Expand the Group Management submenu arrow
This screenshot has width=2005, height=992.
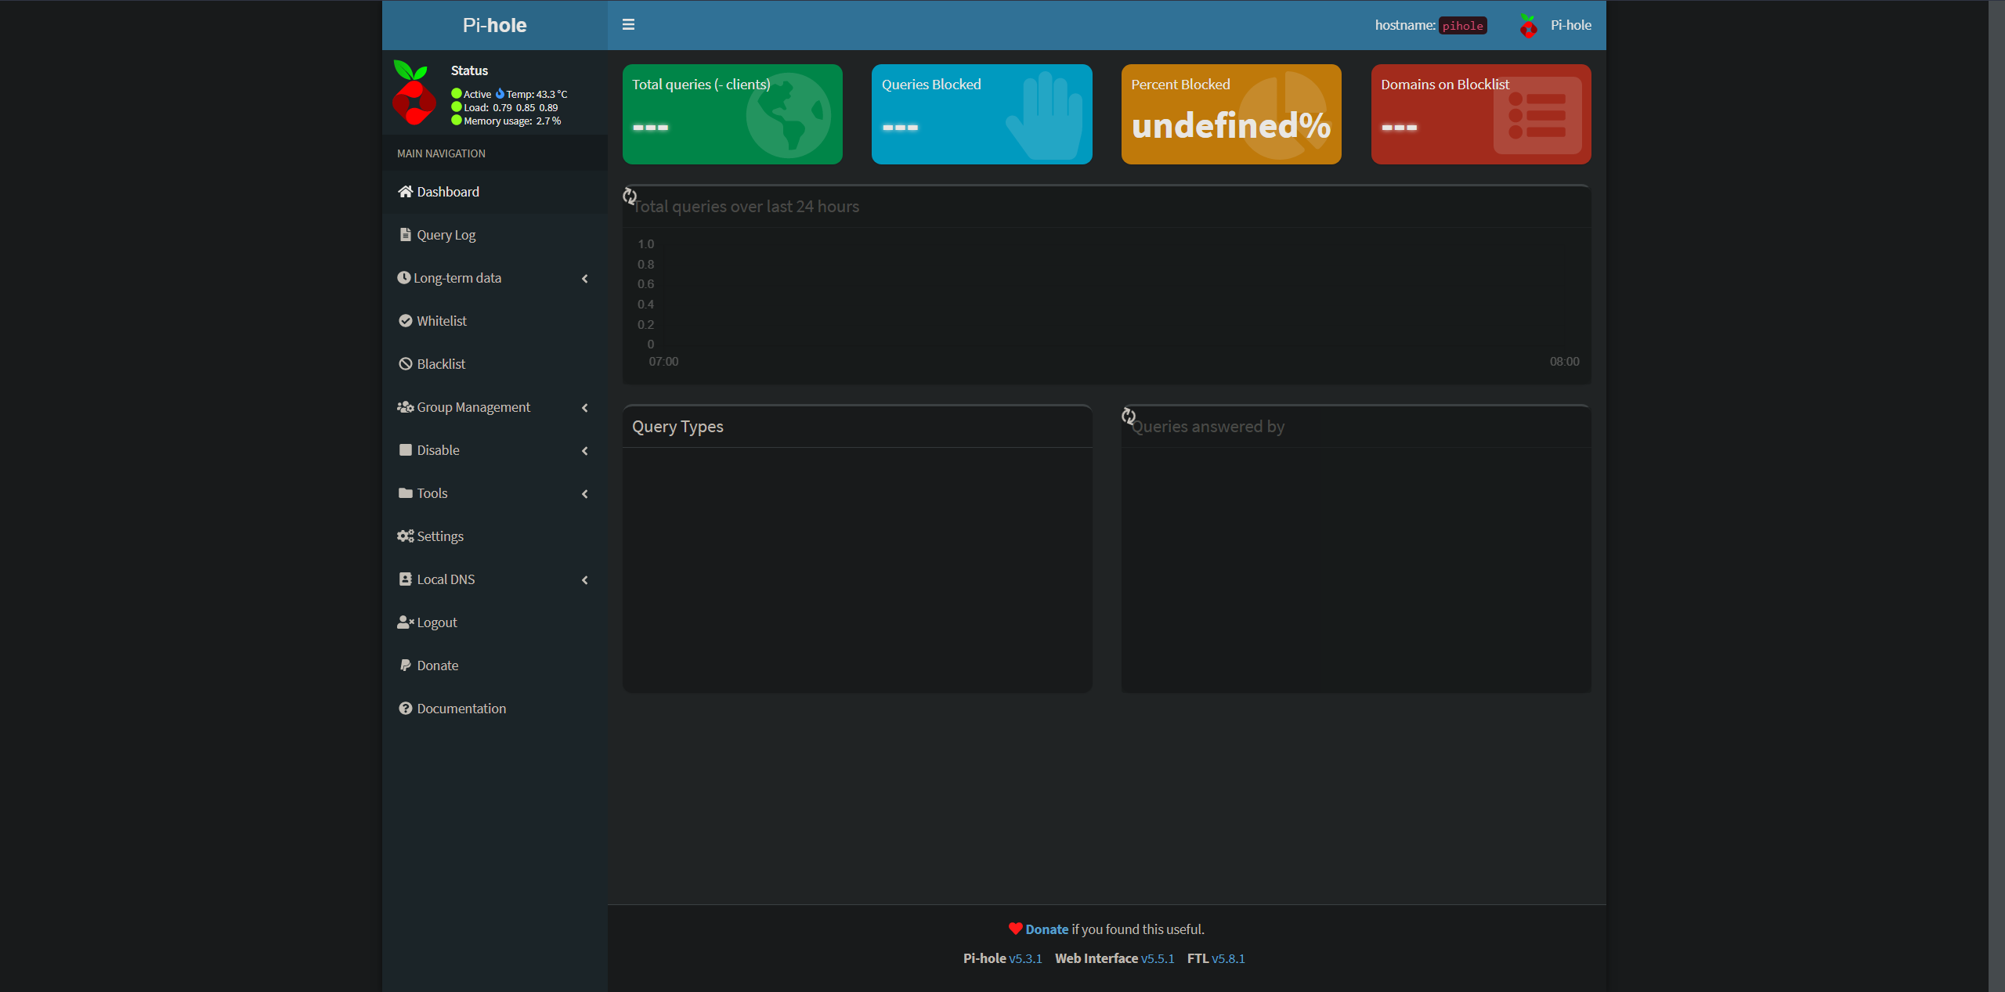[x=584, y=408]
